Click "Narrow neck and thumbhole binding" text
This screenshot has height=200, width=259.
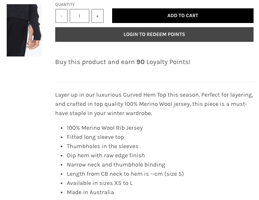[x=116, y=165]
